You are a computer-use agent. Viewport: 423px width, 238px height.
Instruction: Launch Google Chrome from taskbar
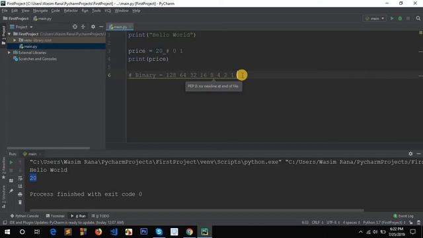click(190, 232)
